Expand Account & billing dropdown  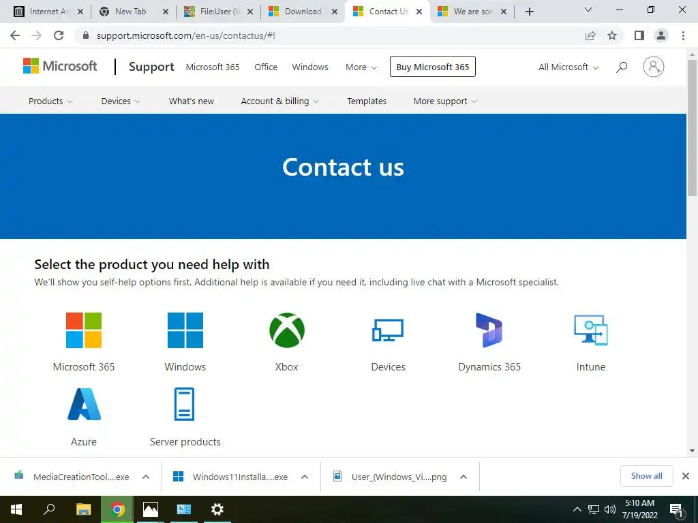279,101
